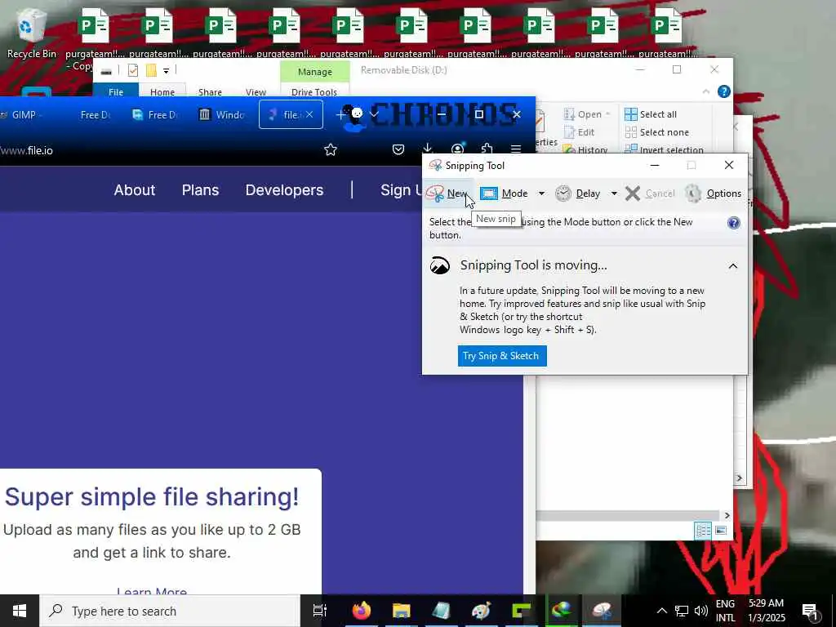Screen dimensions: 836x627
Task: Click the Try Snip & Sketch button
Action: coord(502,356)
